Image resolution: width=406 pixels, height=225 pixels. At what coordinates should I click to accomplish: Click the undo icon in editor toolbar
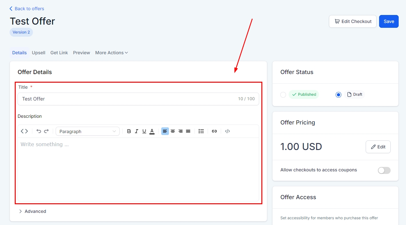39,131
